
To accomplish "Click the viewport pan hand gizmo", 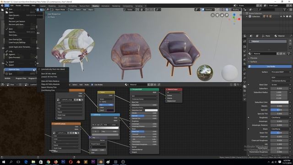I will coord(222,15).
